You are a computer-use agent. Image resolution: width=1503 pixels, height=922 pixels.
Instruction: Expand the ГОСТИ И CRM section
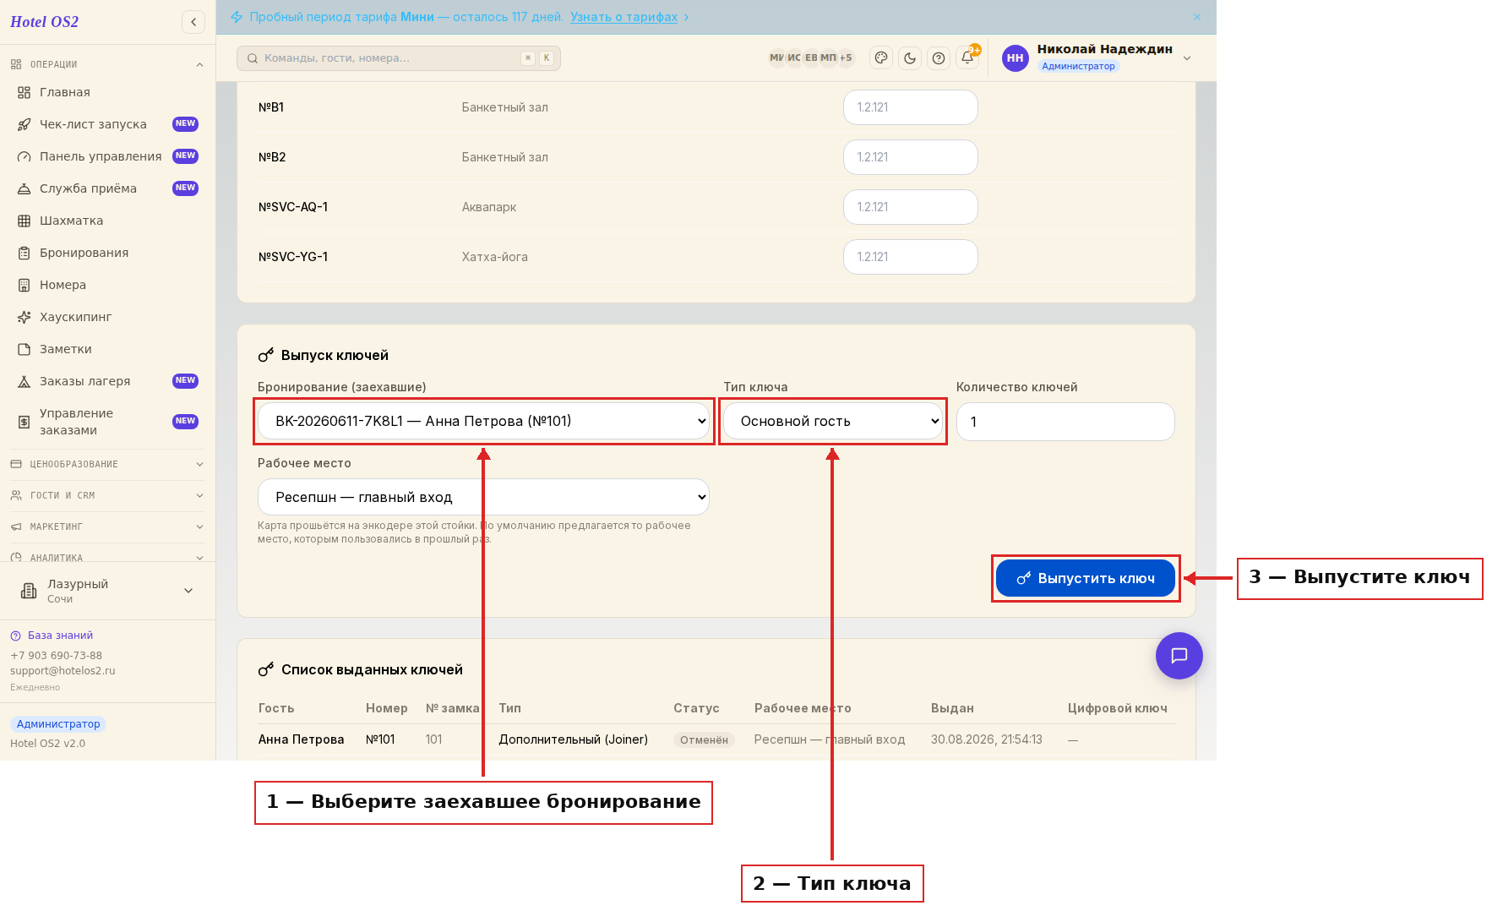(107, 495)
